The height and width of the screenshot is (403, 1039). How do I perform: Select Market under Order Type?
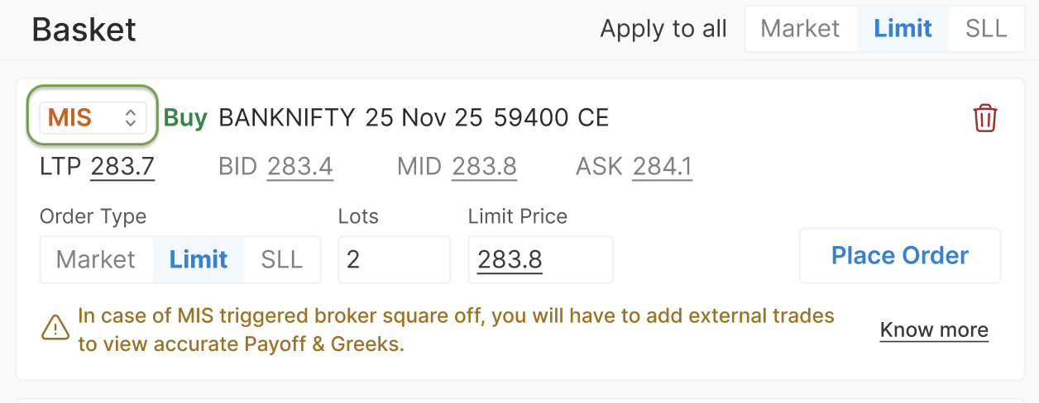(96, 259)
